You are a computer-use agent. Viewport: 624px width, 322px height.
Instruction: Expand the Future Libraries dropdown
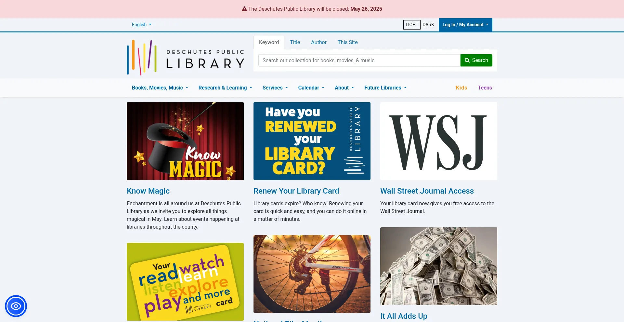pyautogui.click(x=385, y=88)
